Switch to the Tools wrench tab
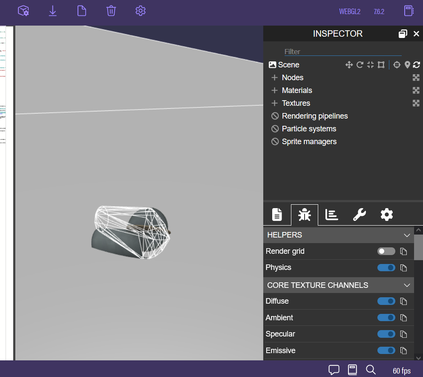 pyautogui.click(x=360, y=215)
